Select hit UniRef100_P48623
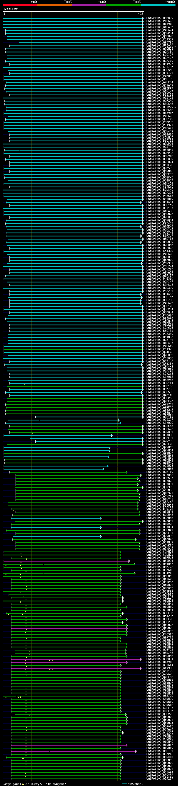178x786 pixels. pos(160,21)
